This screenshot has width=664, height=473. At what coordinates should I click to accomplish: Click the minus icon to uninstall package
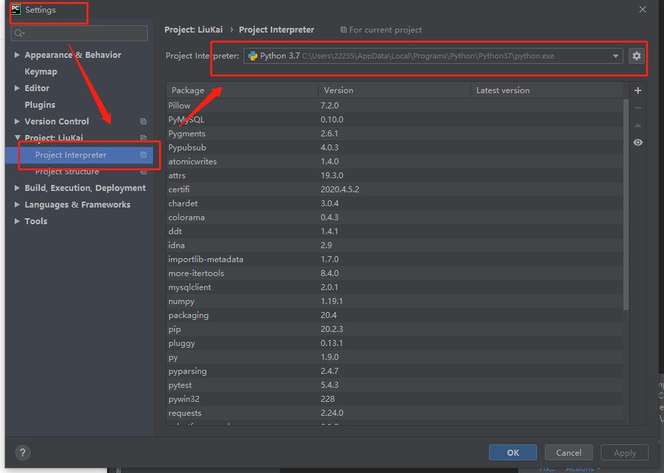pos(638,108)
